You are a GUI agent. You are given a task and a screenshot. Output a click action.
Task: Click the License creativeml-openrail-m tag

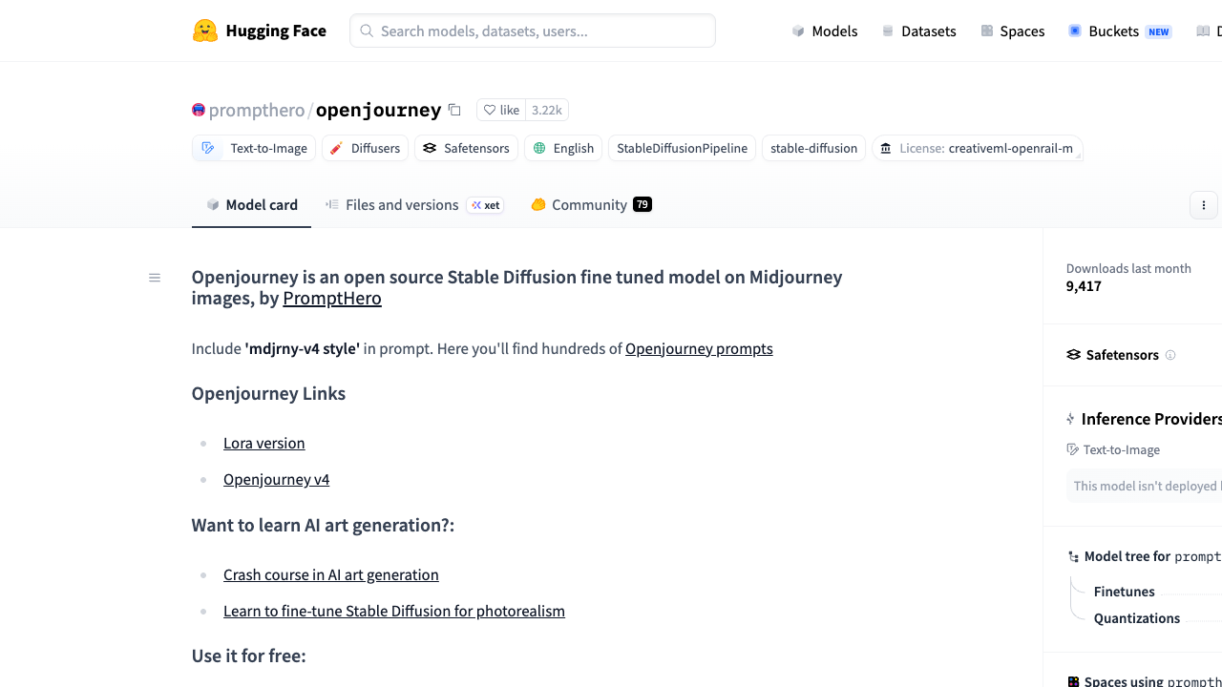point(977,148)
